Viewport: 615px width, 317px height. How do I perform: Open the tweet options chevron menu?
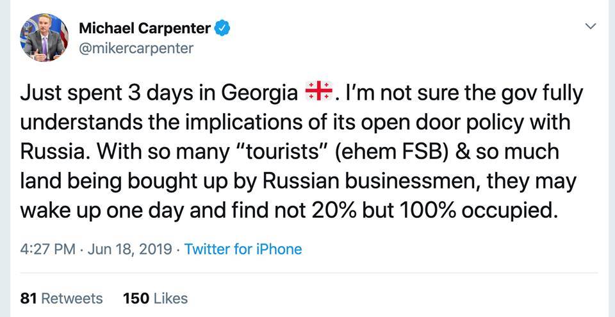[591, 26]
